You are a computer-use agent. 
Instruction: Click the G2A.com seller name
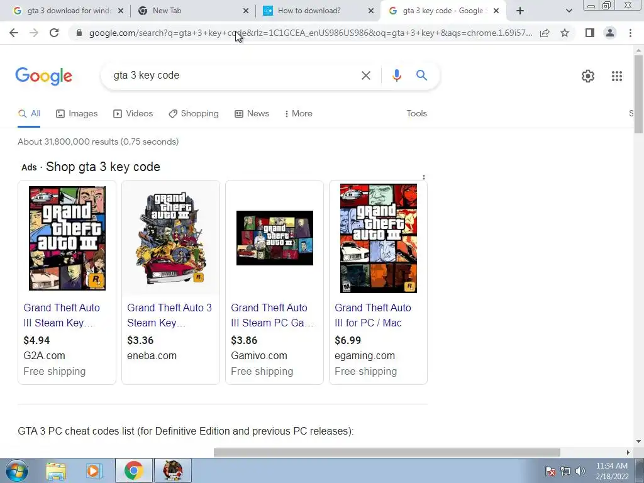(44, 356)
